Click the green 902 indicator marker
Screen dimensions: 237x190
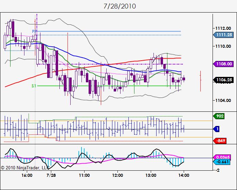pos(219,116)
